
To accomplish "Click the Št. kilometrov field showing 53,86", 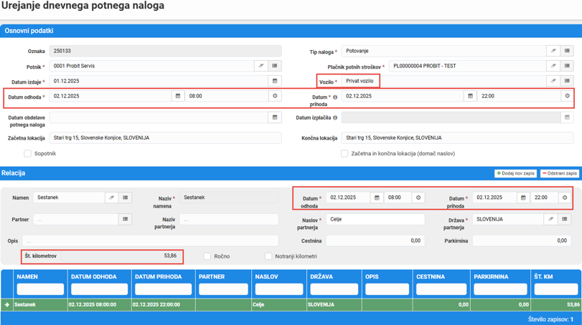I will 121,256.
